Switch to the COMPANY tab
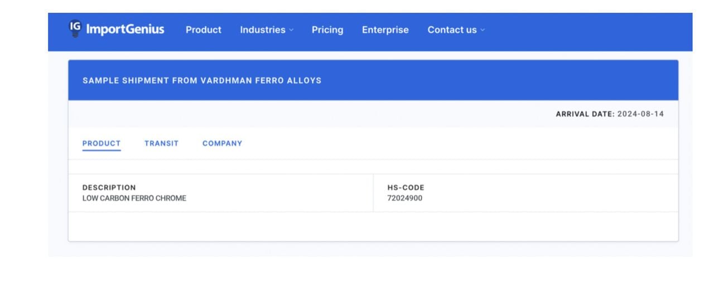Viewport: 714px width, 288px height. click(x=222, y=143)
